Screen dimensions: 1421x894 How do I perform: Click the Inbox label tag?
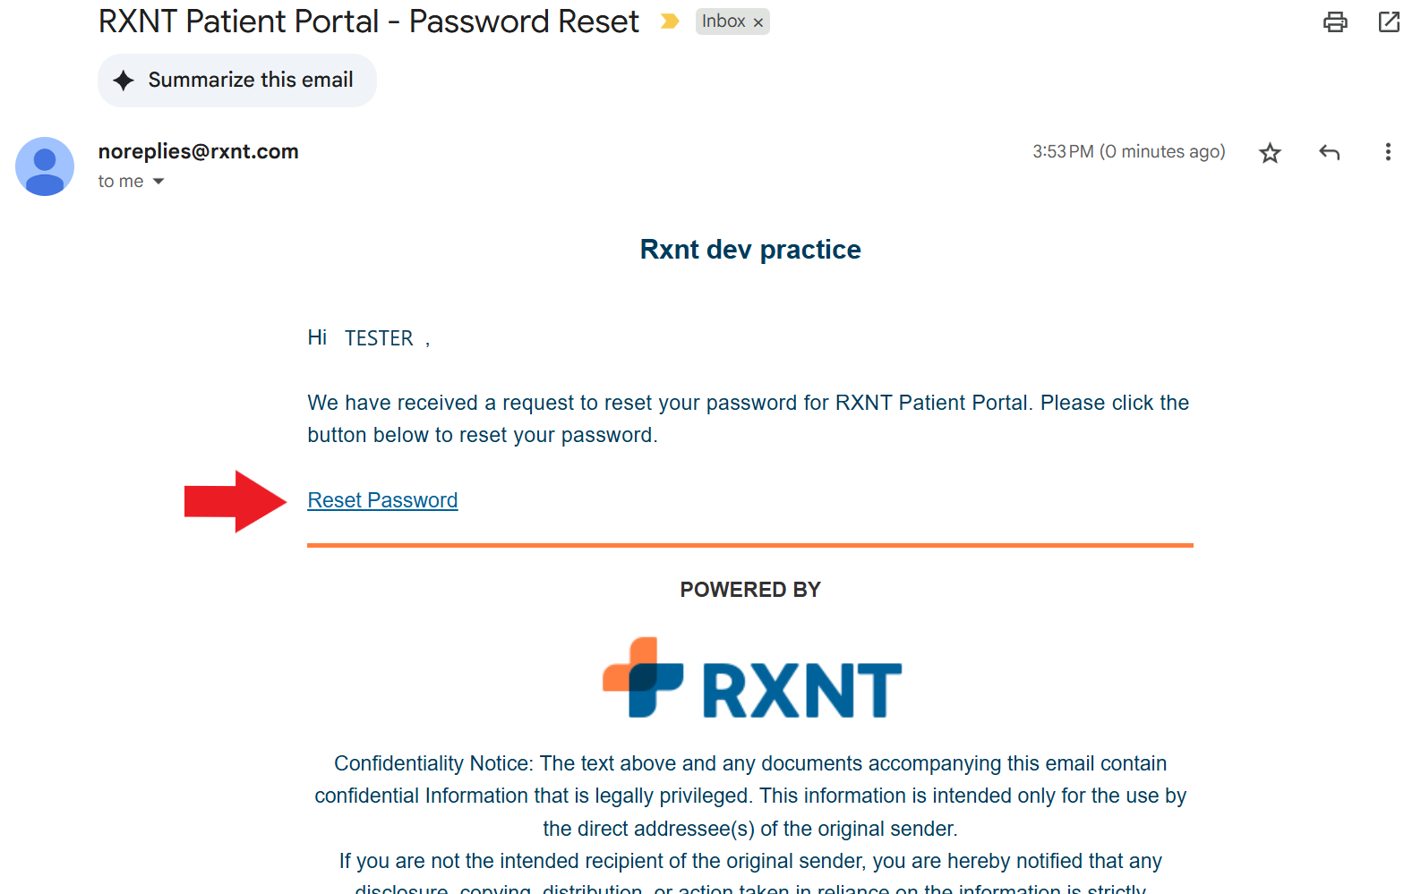point(723,21)
